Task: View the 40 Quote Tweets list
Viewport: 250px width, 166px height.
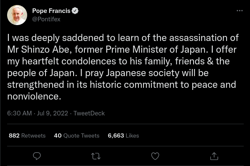Action: pyautogui.click(x=77, y=135)
